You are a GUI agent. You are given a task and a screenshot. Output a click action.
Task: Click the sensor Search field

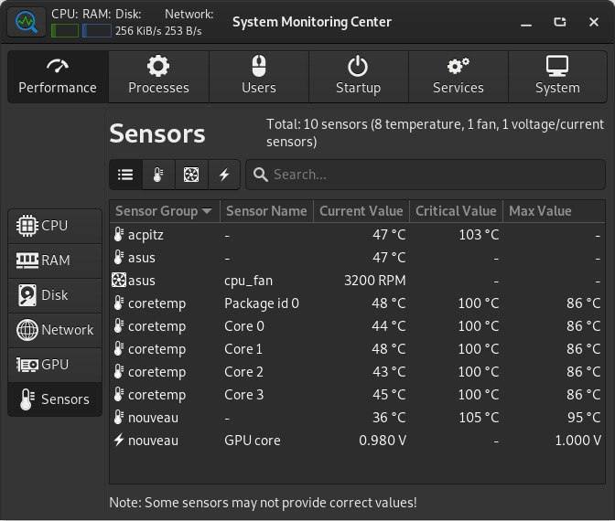click(426, 175)
